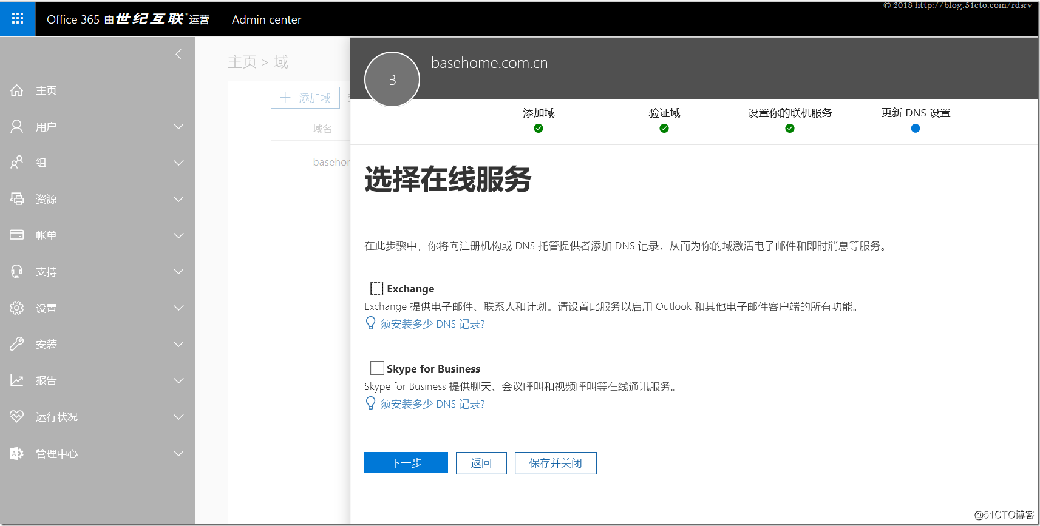The height and width of the screenshot is (526, 1040).
Task: Click the basehome.com.cn heading text
Action: [x=489, y=63]
